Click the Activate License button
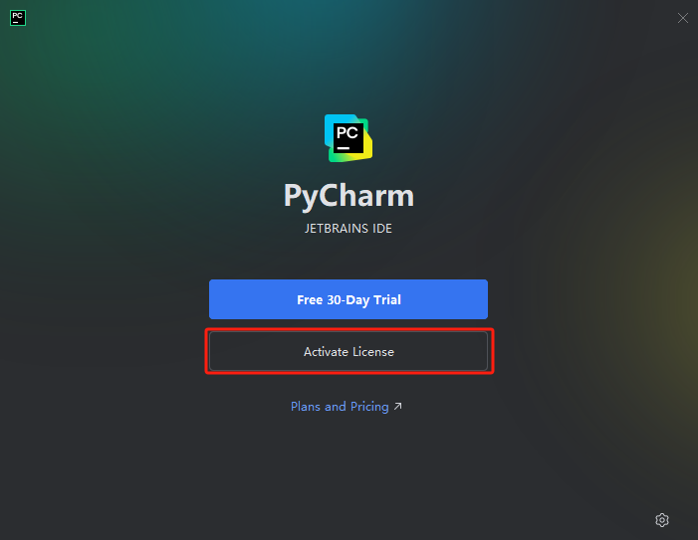Viewport: 698px width, 540px height. tap(349, 351)
